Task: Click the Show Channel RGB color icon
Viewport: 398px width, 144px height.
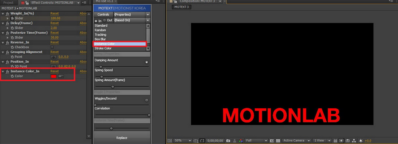Action: click(241, 141)
